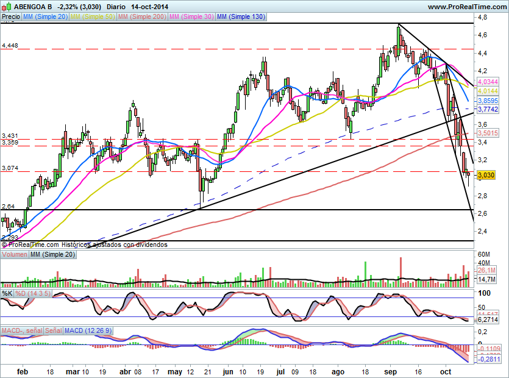509x378 pixels.
Task: Click the 26,1M volume value tag
Action: [486, 271]
